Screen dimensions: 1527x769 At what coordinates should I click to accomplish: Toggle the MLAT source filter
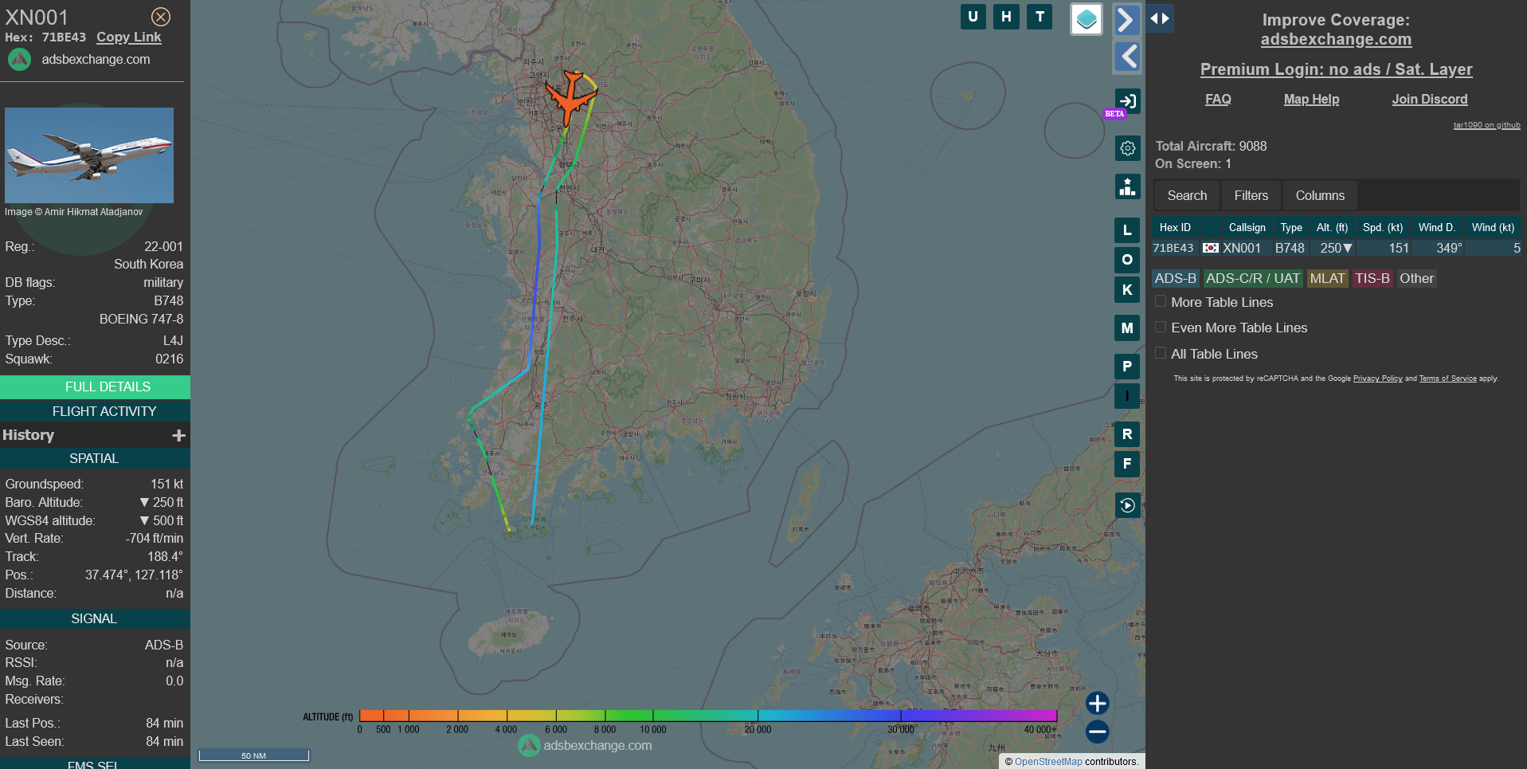tap(1327, 278)
